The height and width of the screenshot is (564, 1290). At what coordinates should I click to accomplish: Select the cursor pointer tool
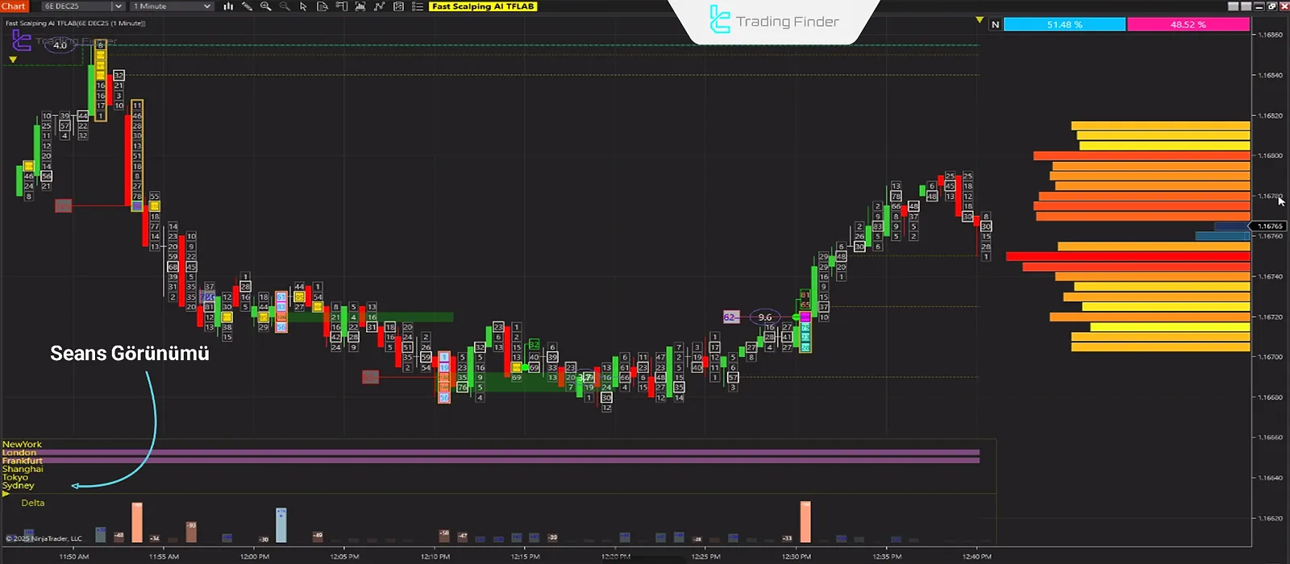(x=303, y=6)
